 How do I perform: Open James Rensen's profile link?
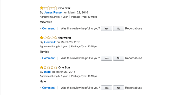point(54,12)
